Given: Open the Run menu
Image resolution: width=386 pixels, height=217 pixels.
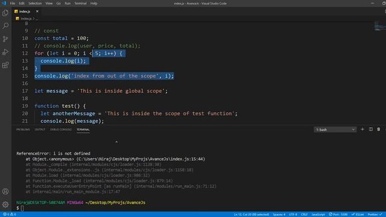Looking at the screenshot, I should 68,4.
